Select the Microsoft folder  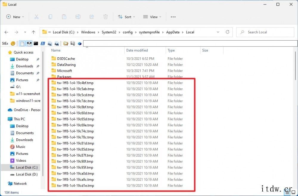tap(64, 71)
